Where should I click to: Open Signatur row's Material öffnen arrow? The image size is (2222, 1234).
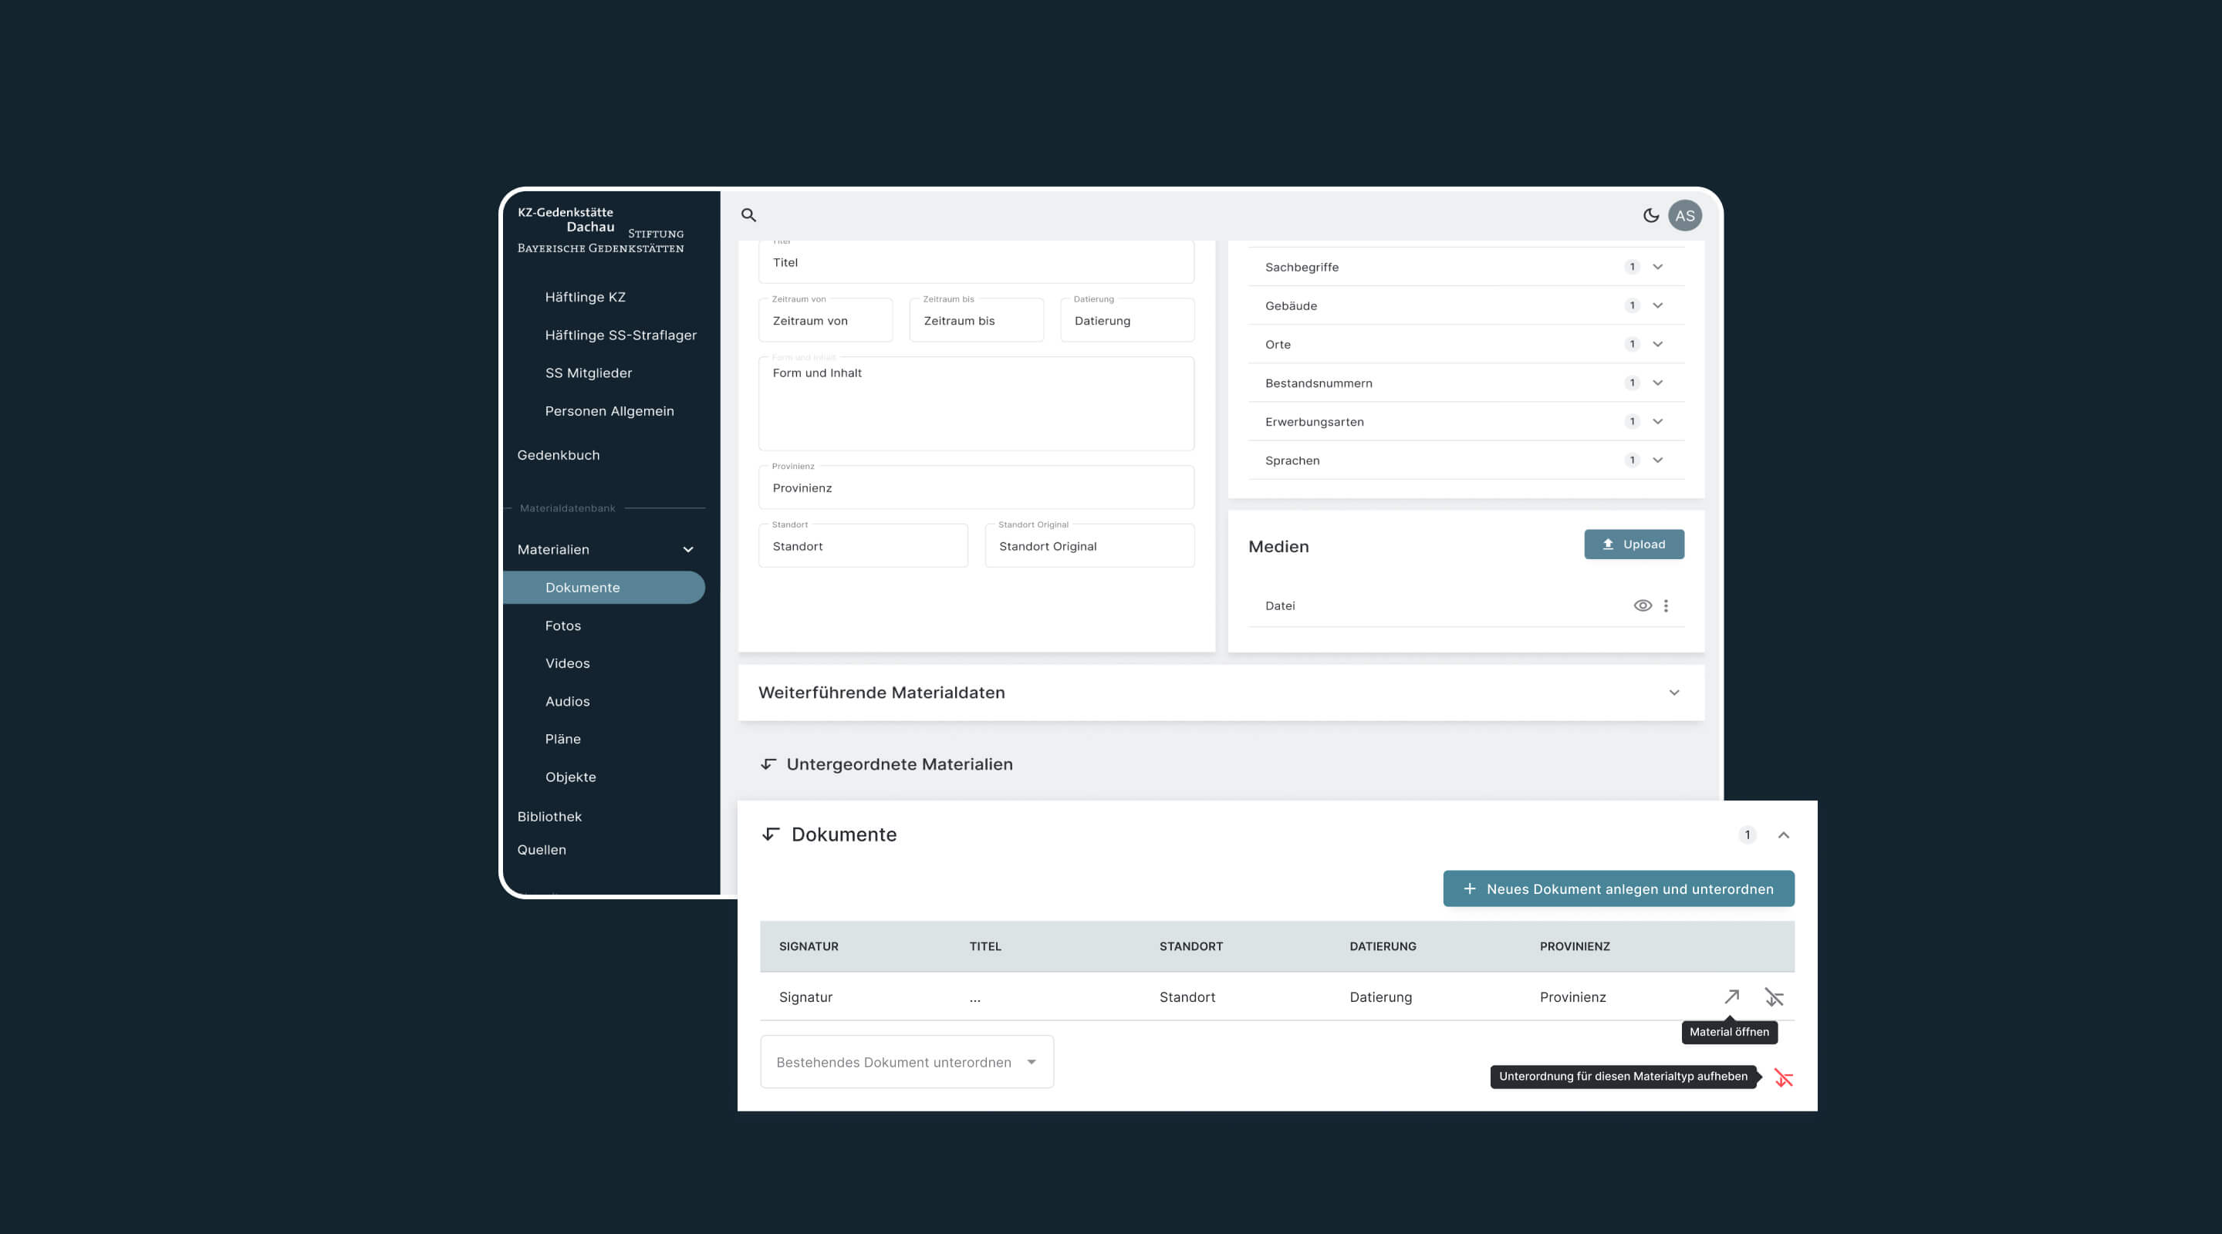coord(1731,997)
